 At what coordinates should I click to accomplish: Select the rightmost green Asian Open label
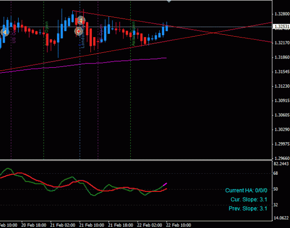134,34
